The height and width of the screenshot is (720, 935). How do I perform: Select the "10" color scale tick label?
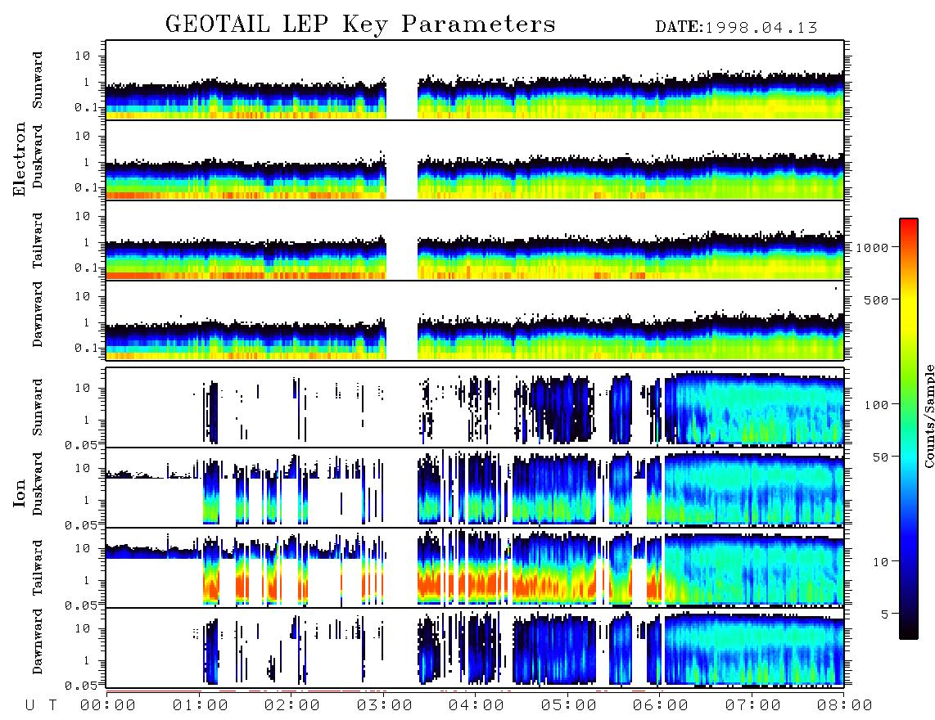point(880,561)
